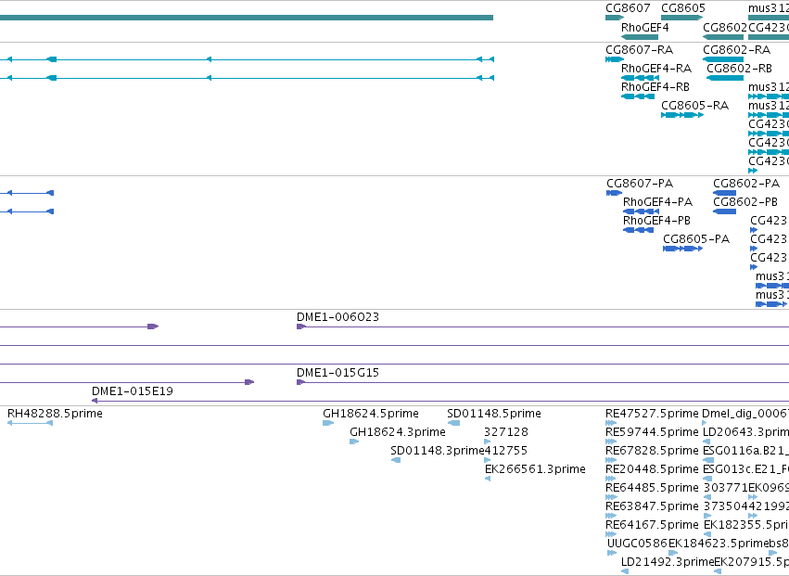Open protein CG8605-PA
Image resolution: width=789 pixels, height=576 pixels.
point(696,239)
